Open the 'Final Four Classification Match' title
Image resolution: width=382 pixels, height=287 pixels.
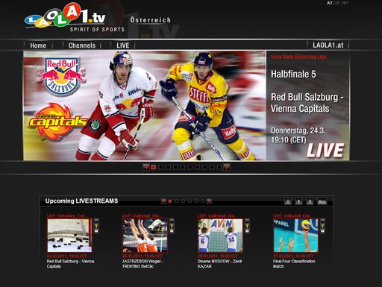pyautogui.click(x=294, y=264)
